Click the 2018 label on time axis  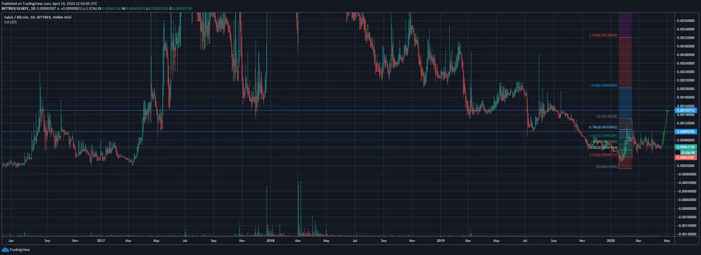tap(270, 240)
